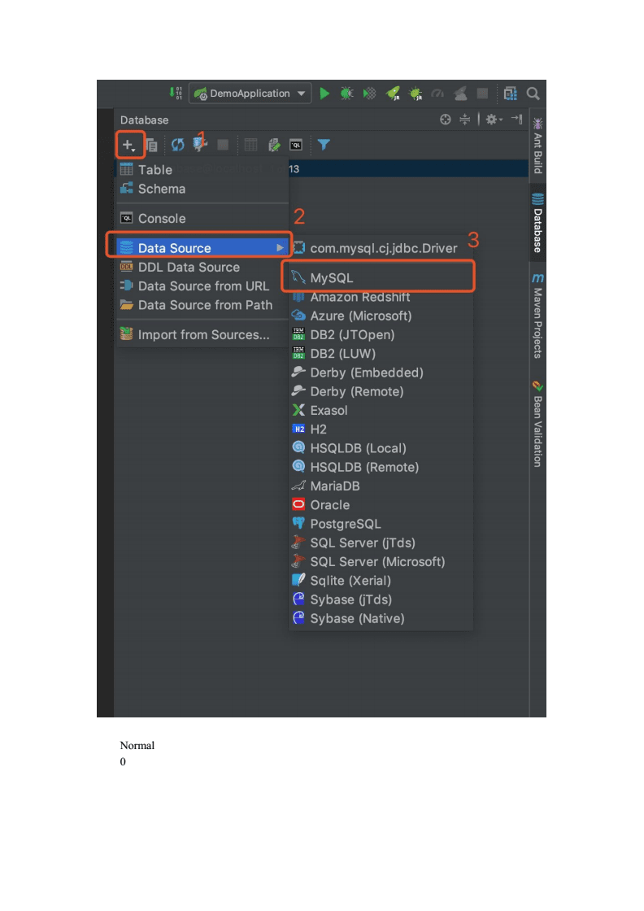
Task: Click the Open Table editor icon
Action: point(251,145)
